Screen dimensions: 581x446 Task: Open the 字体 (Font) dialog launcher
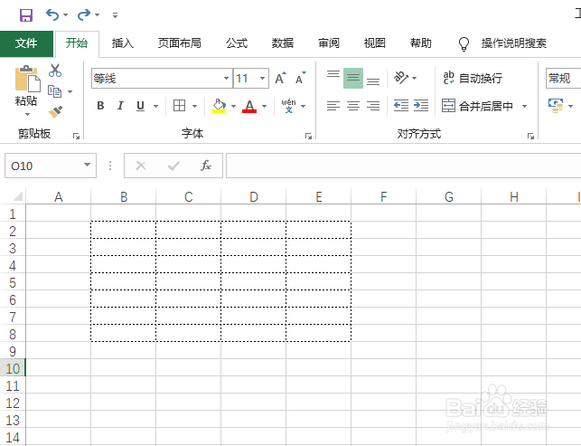[308, 137]
